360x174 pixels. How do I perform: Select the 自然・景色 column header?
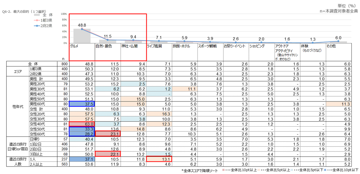(x=103, y=46)
